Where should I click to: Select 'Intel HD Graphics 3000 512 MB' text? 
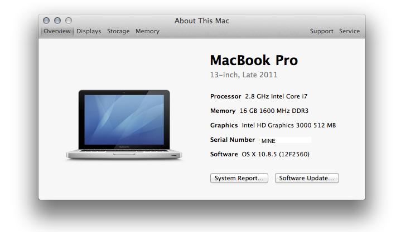pyautogui.click(x=289, y=125)
